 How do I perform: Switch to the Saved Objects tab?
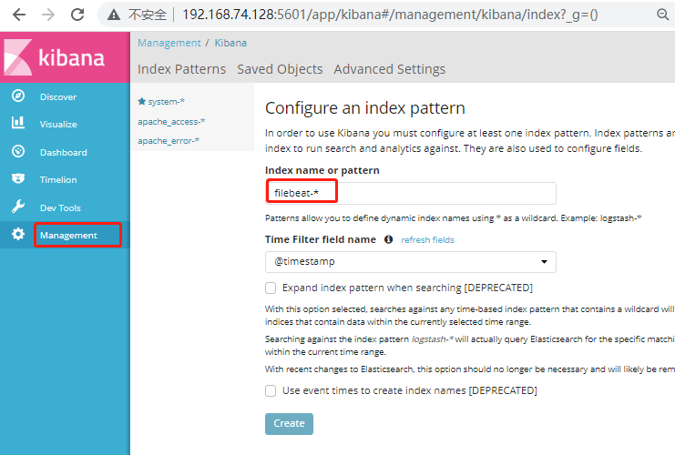click(280, 69)
